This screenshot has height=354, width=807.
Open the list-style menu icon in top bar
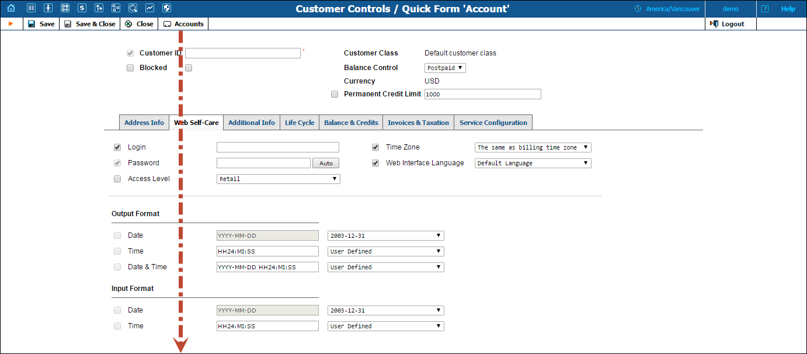(32, 8)
